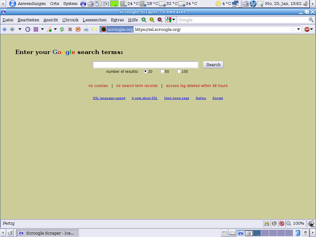
Task: Click the Search button
Action: (x=213, y=65)
